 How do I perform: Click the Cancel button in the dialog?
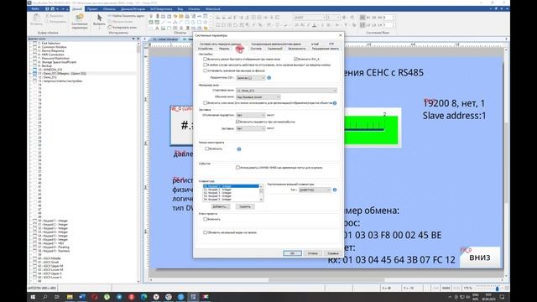(313, 253)
